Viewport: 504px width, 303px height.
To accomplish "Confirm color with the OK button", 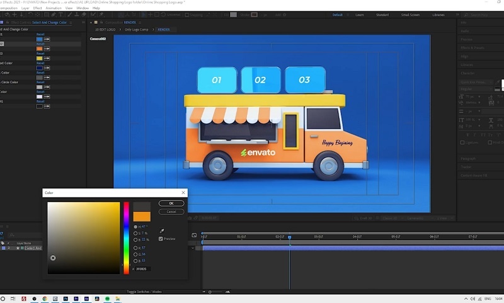I will coord(171,203).
